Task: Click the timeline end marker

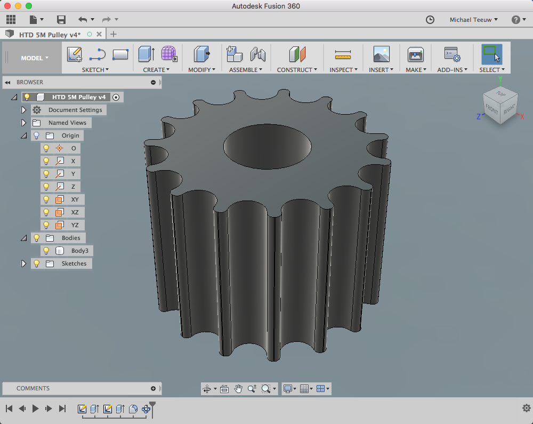Action: pyautogui.click(x=152, y=405)
